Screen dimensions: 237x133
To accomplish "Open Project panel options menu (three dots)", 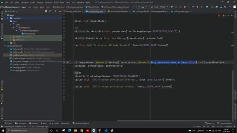I will click(56, 11).
